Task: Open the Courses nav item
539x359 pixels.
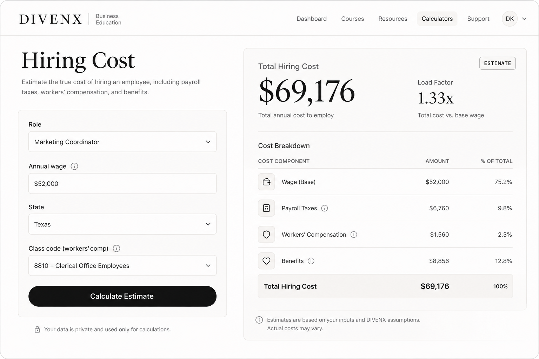Action: coord(352,19)
